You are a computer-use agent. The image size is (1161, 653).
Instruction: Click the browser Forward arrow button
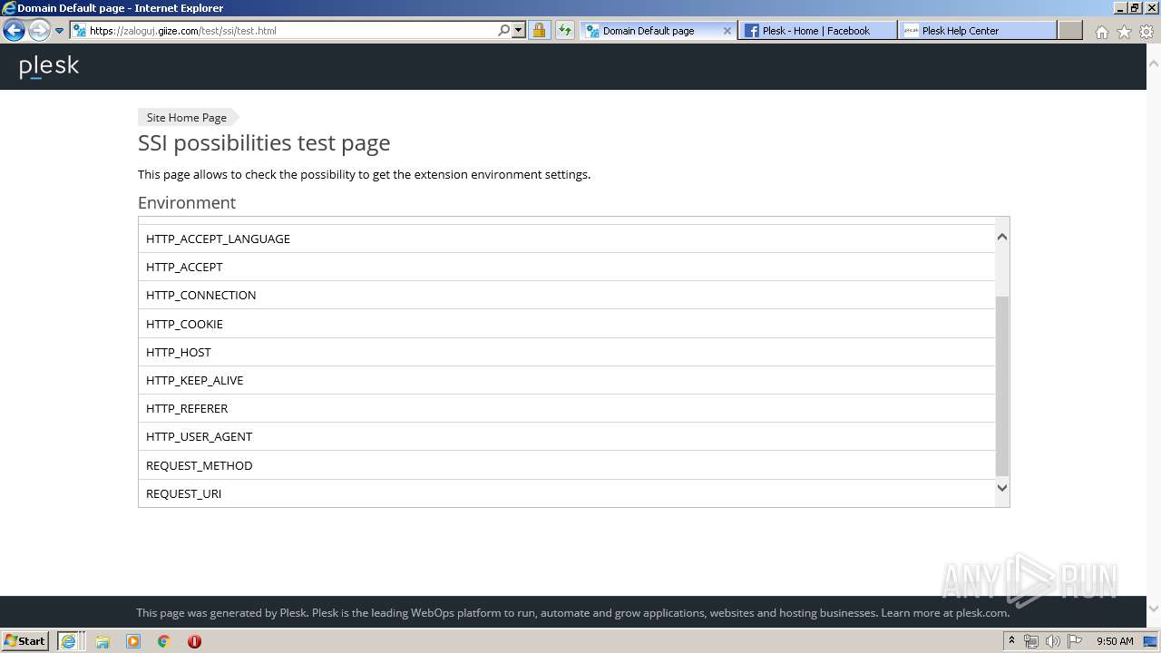[x=39, y=30]
